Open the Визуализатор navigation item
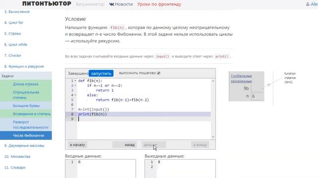This screenshot has width=318, height=178. [90, 4]
